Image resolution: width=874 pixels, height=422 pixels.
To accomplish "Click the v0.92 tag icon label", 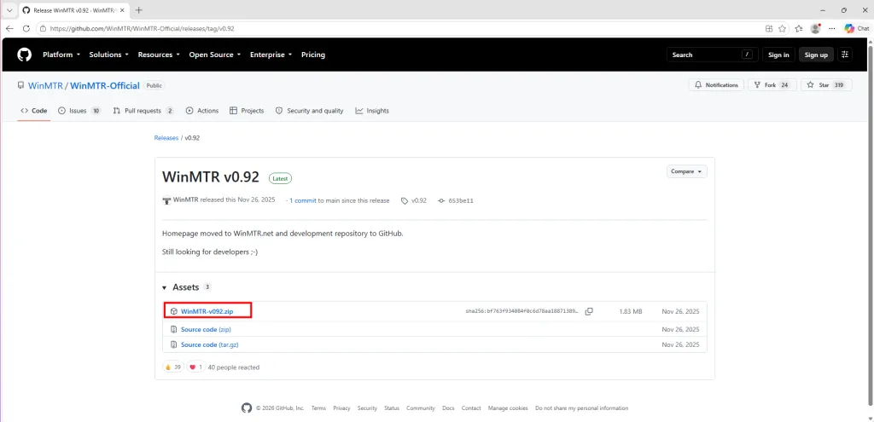I will pos(414,200).
